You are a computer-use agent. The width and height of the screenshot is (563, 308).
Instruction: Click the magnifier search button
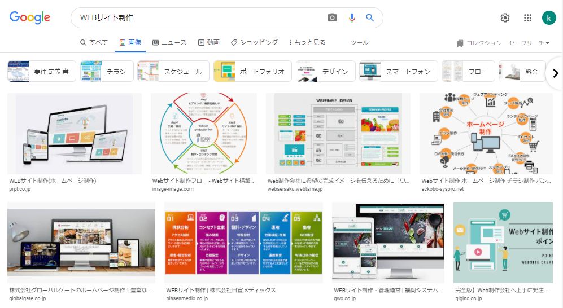(370, 17)
